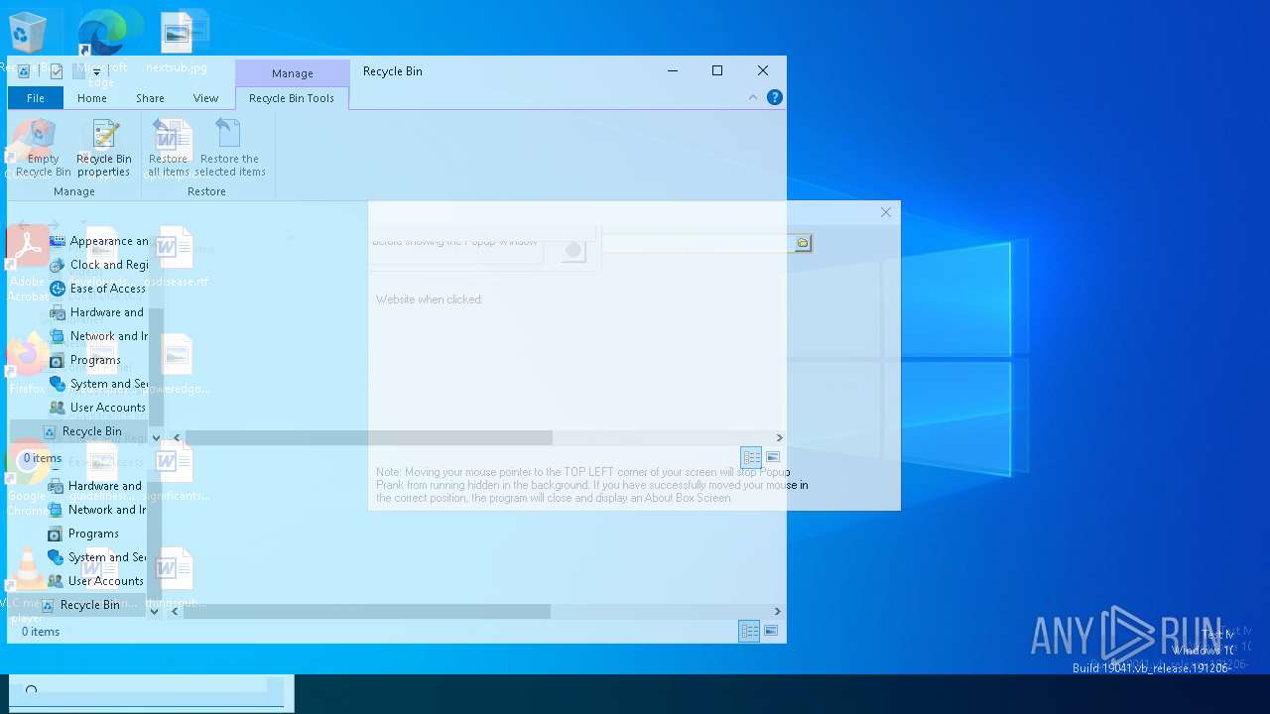The image size is (1270, 714).
Task: Switch to the lower Details view icon
Action: pos(749,631)
